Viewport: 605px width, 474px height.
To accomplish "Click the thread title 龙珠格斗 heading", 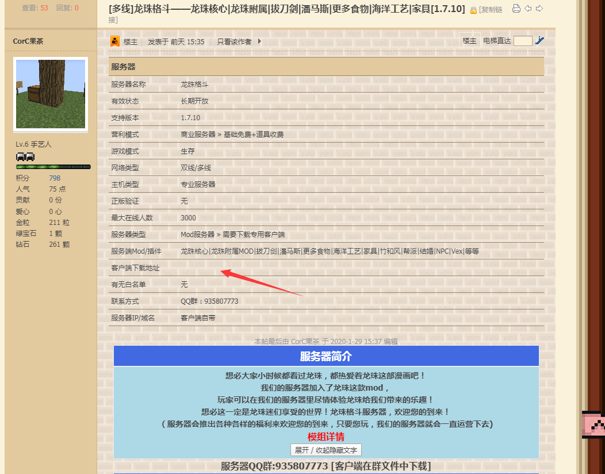I will [x=286, y=9].
